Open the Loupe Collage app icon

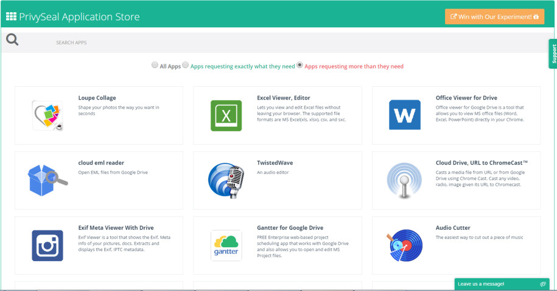click(x=47, y=115)
